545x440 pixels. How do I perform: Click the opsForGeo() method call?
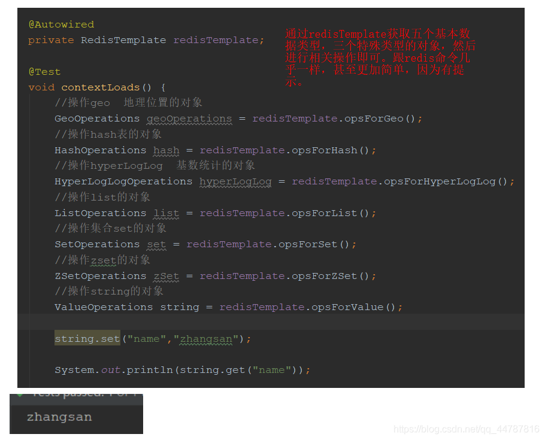pyautogui.click(x=380, y=119)
